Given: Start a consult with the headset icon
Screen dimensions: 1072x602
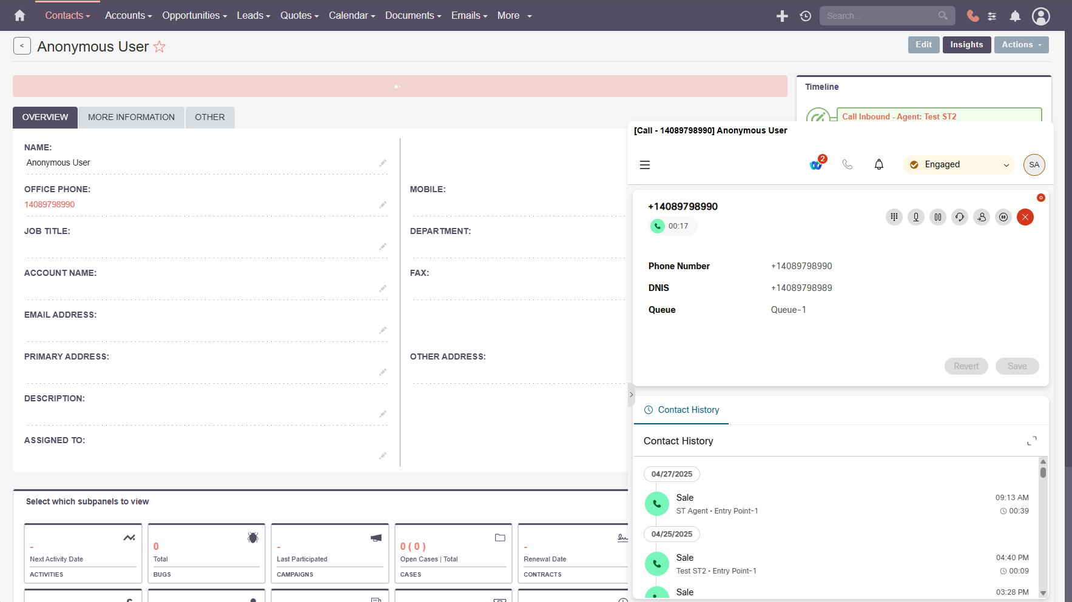Looking at the screenshot, I should [x=960, y=217].
